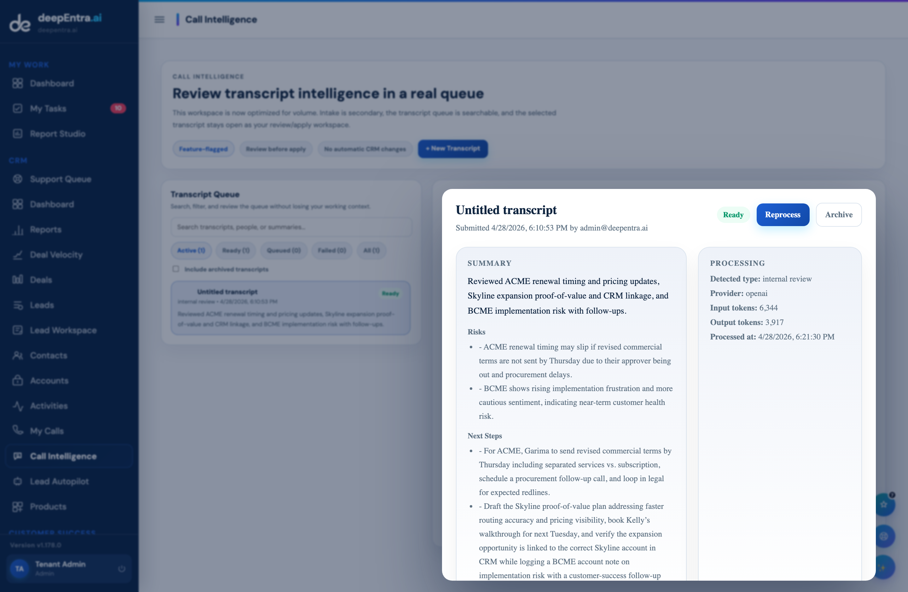Click the Risks heading
The width and height of the screenshot is (908, 592).
(x=476, y=332)
